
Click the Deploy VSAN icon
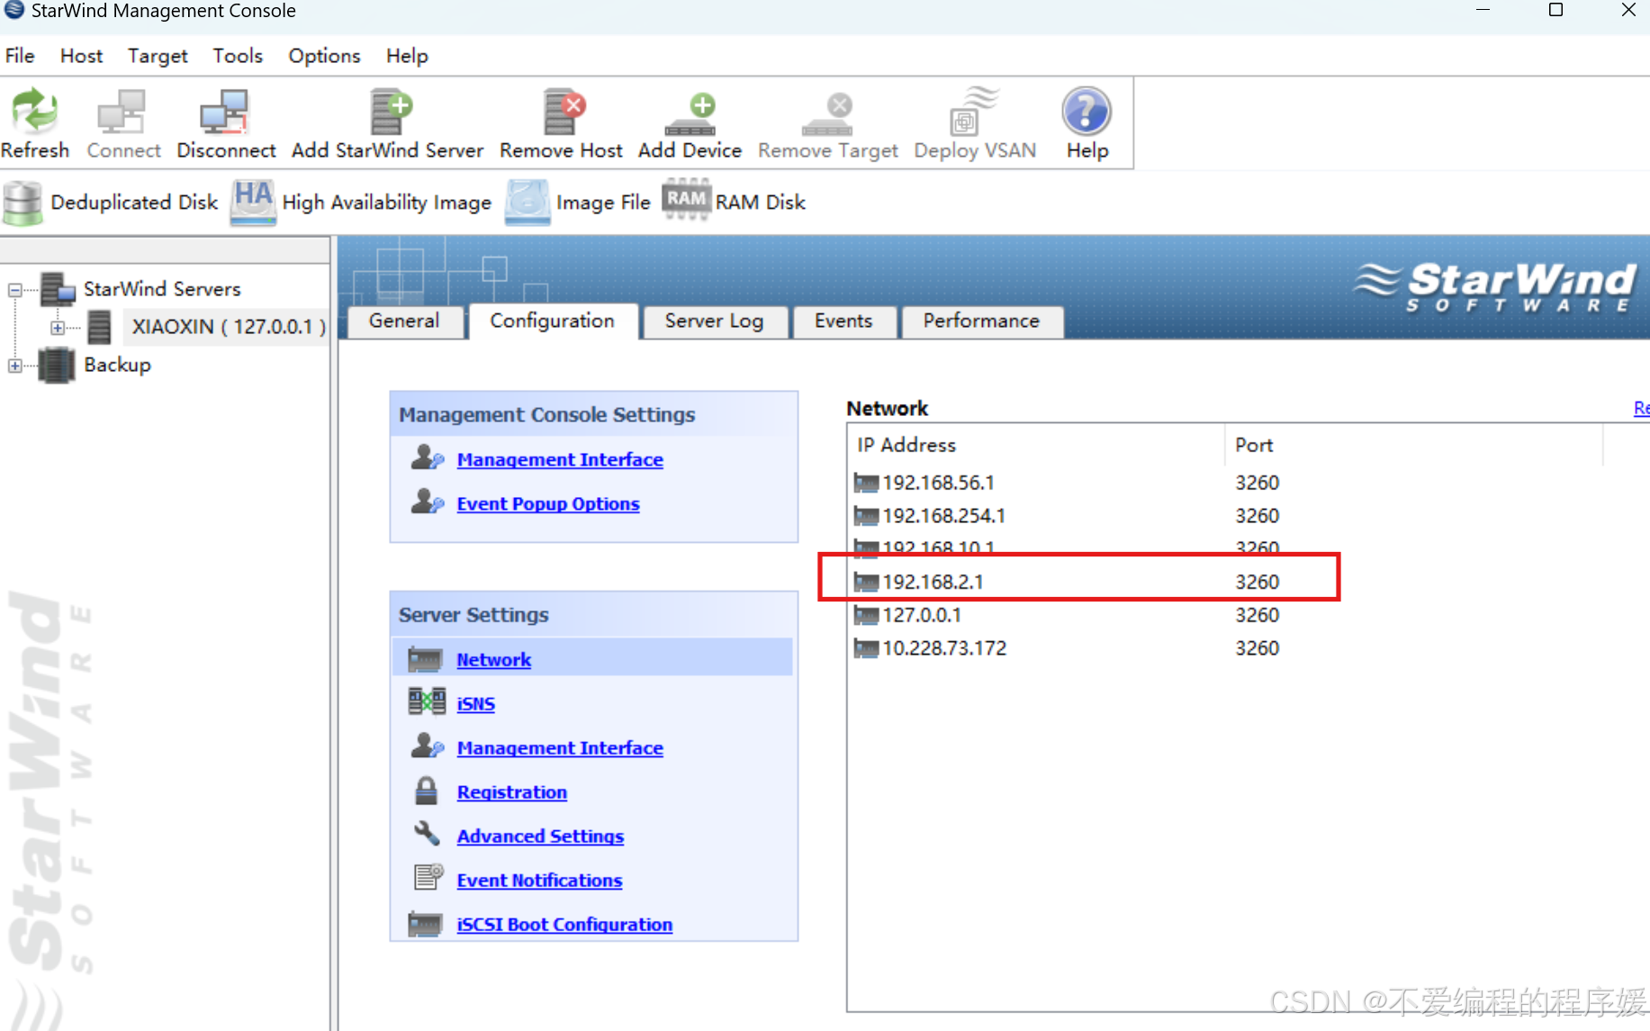click(x=974, y=111)
